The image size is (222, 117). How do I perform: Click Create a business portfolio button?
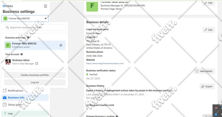[x=35, y=75]
